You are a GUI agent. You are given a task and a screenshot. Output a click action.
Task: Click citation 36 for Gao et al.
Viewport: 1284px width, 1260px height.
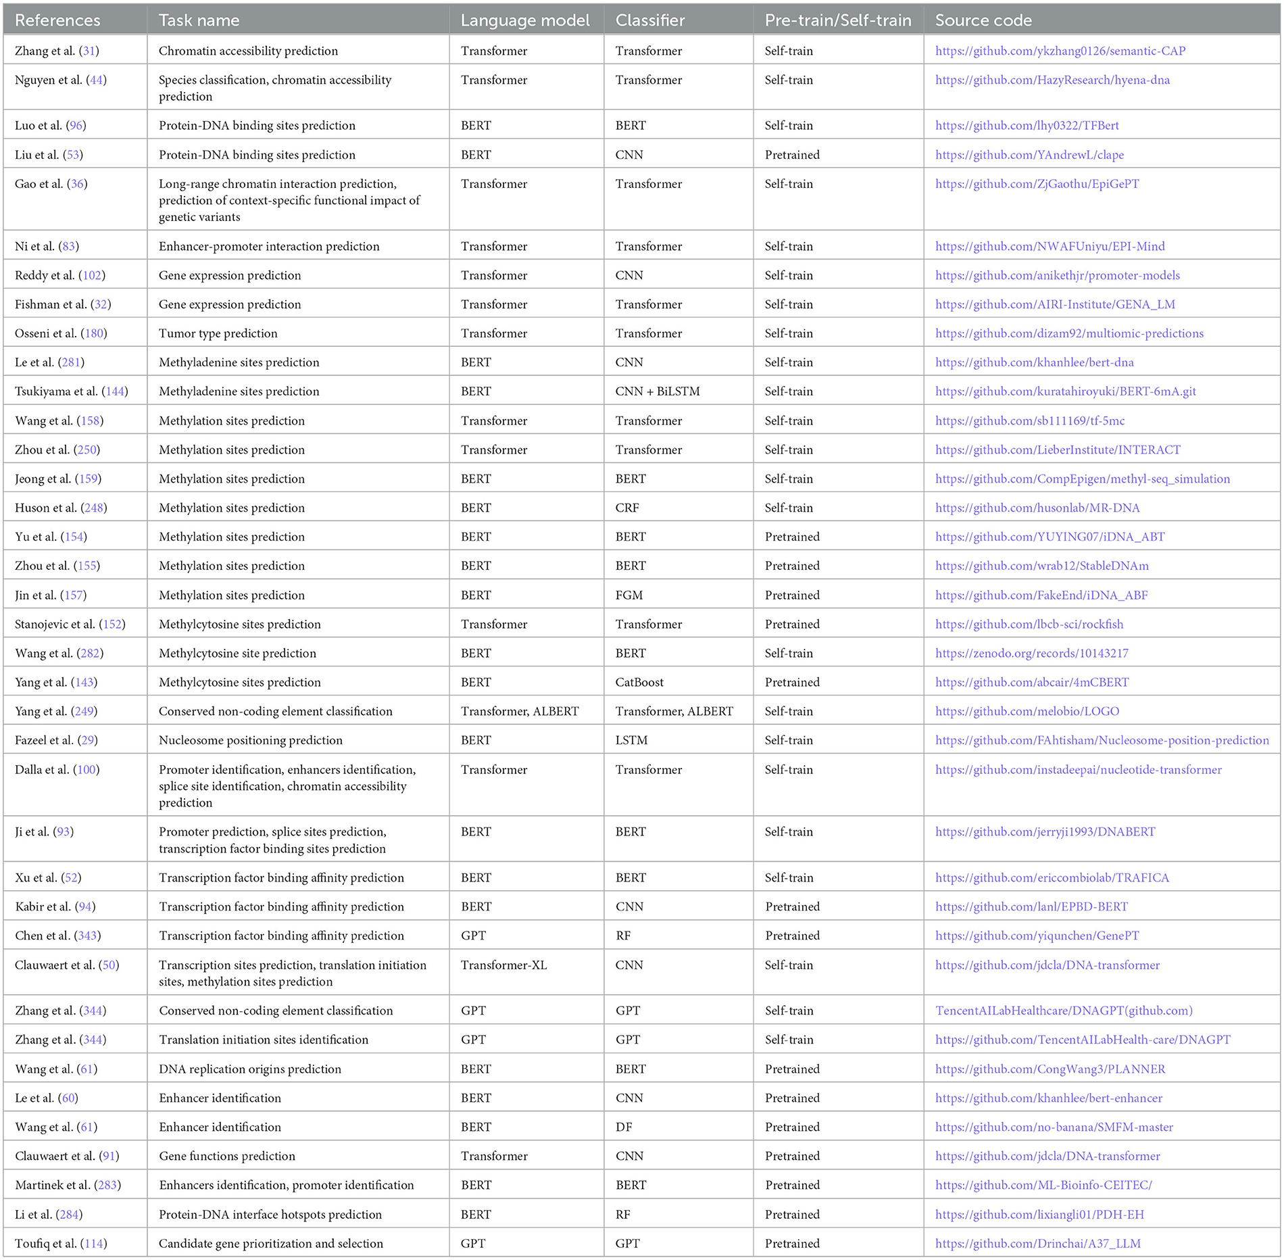(77, 183)
